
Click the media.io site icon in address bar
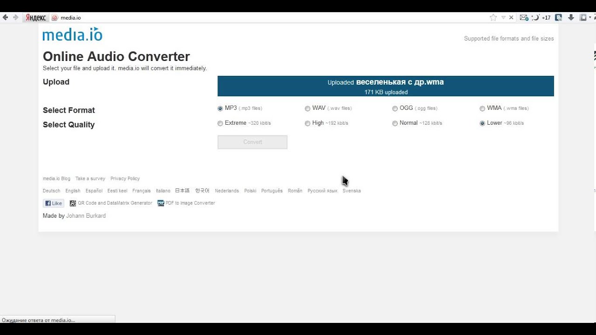(54, 18)
